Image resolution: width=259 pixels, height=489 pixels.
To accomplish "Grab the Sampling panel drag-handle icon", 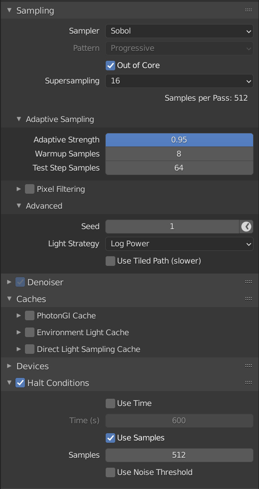I will point(249,10).
